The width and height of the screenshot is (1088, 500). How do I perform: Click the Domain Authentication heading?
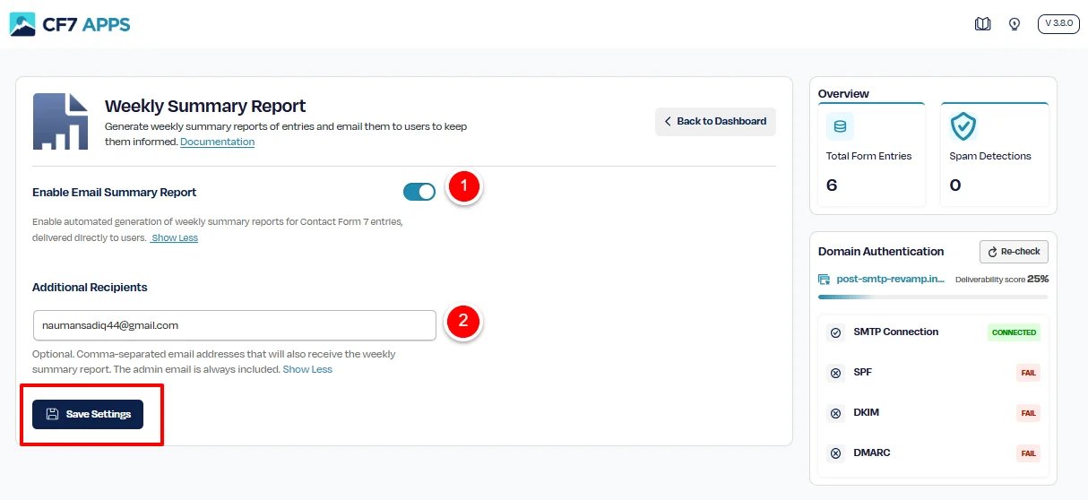pos(881,252)
